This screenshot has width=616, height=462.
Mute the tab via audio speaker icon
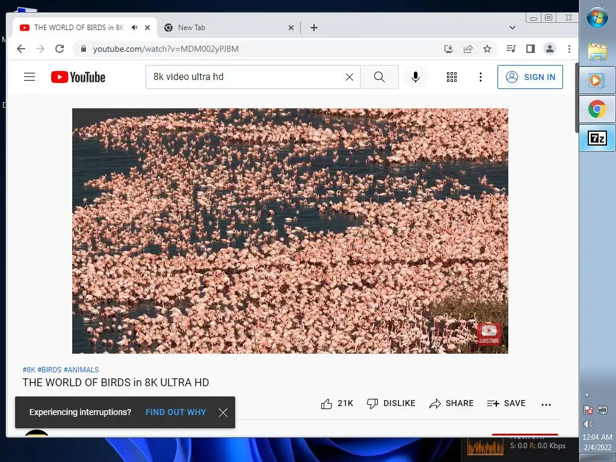[x=135, y=28]
